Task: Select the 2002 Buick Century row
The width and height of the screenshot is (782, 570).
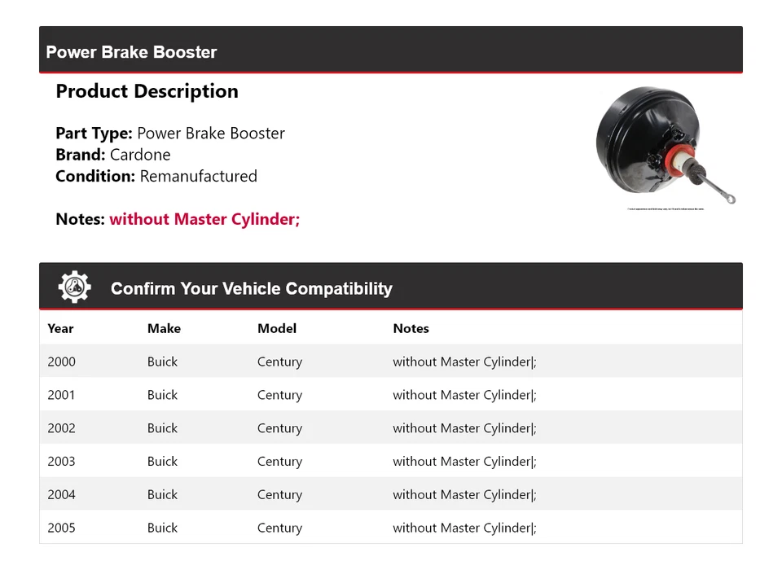Action: 391,427
